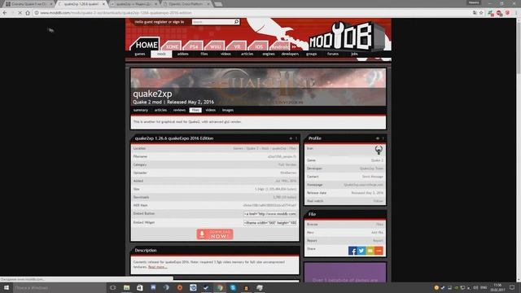521x293 pixels.
Task: Open the developers menu item
Action: pyautogui.click(x=290, y=54)
